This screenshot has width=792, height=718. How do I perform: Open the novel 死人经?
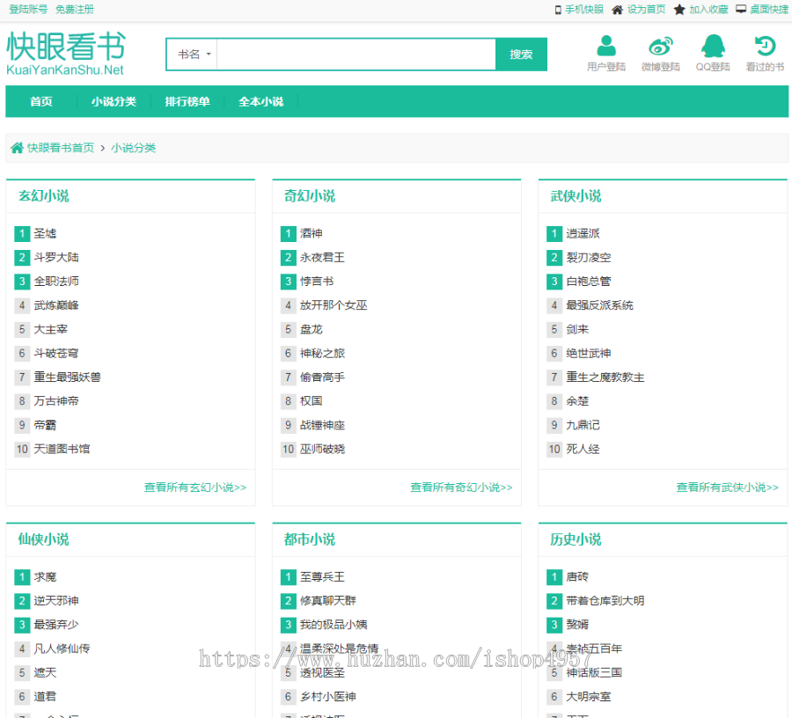point(583,449)
